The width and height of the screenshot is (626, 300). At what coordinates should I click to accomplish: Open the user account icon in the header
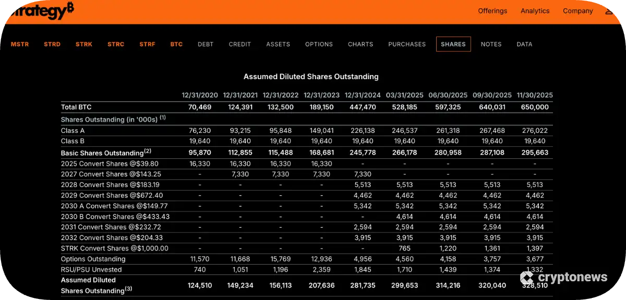pyautogui.click(x=609, y=11)
